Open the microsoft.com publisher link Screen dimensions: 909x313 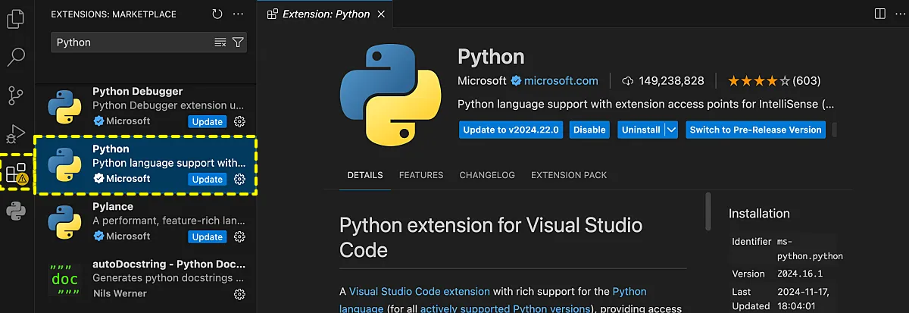561,80
